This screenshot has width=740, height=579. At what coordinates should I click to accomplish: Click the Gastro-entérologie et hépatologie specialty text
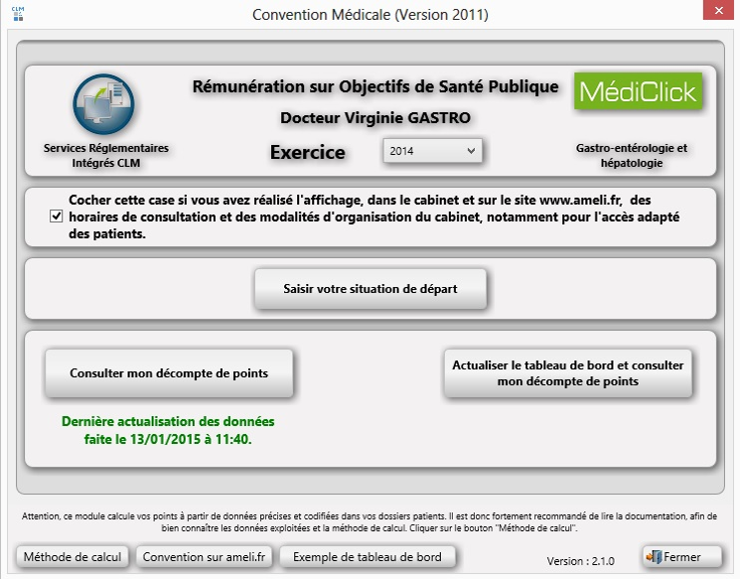pyautogui.click(x=632, y=155)
